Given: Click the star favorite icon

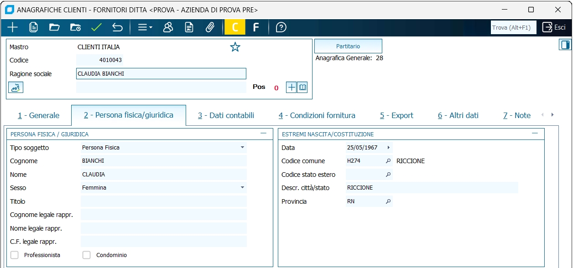Looking at the screenshot, I should point(235,47).
